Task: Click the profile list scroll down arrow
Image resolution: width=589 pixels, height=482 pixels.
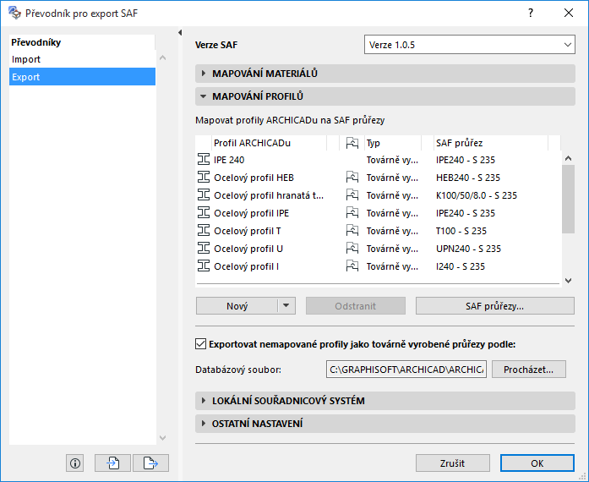Action: (569, 281)
